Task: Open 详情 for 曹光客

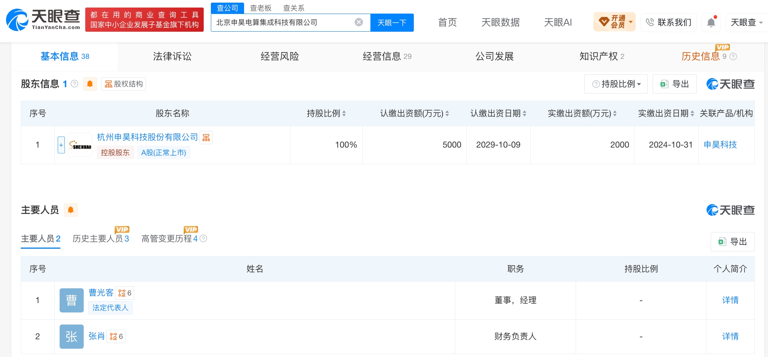Action: coord(730,300)
